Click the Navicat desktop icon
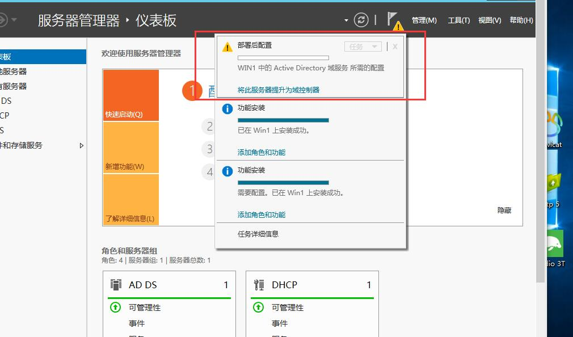 pos(554,128)
